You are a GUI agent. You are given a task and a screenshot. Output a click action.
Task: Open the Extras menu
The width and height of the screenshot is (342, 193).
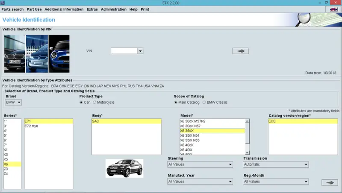92,9
